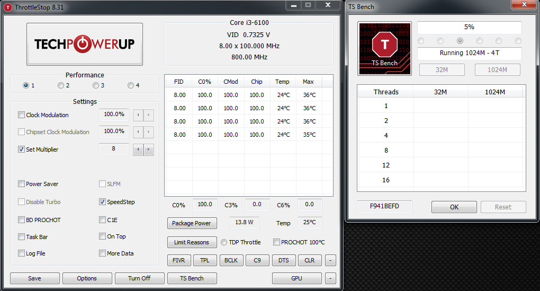Select the last TS Bench size radio
The height and width of the screenshot is (291, 540).
point(518,41)
